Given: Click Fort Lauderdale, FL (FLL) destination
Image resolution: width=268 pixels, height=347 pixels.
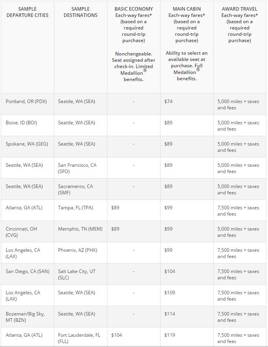Looking at the screenshot, I should [x=79, y=338].
